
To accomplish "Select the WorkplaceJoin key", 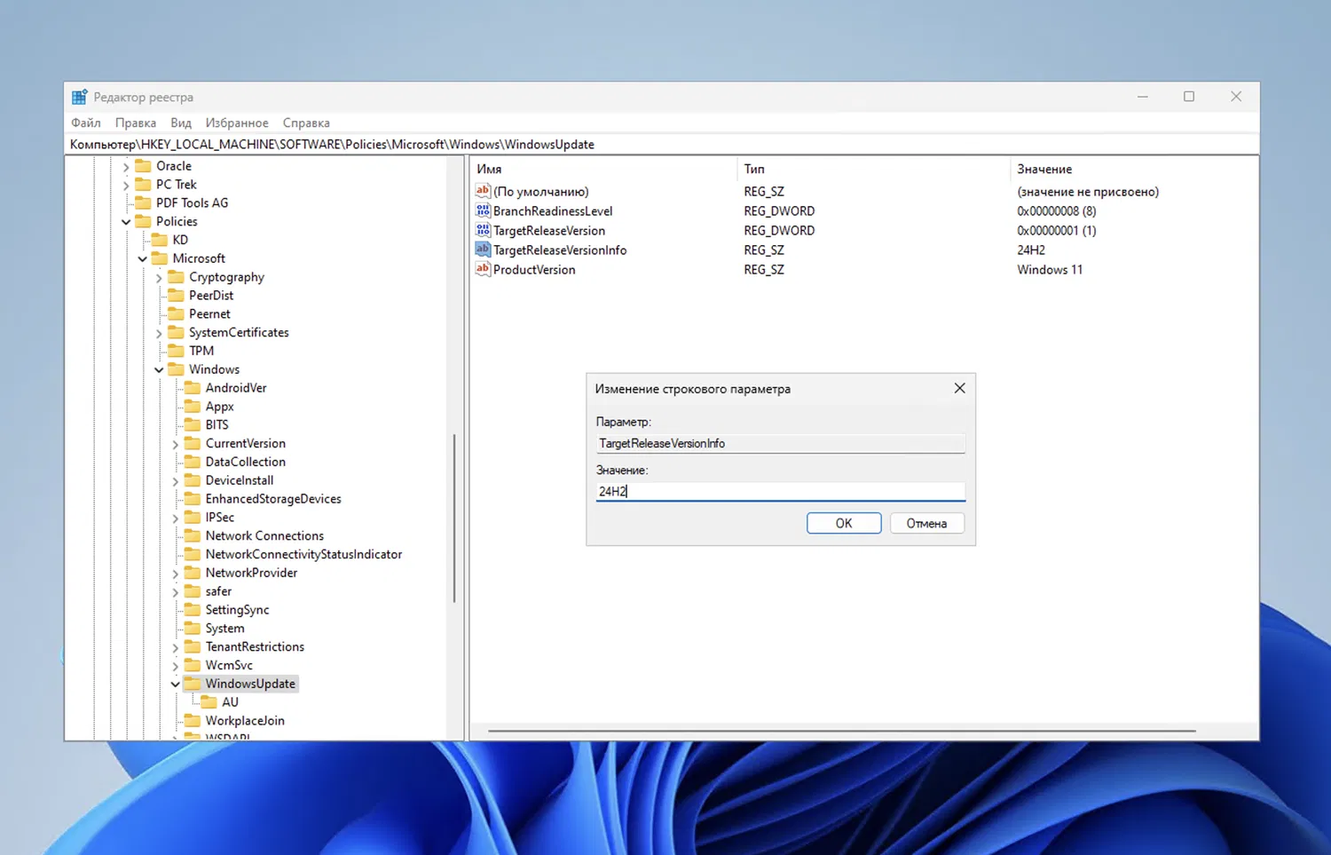I will 245,721.
